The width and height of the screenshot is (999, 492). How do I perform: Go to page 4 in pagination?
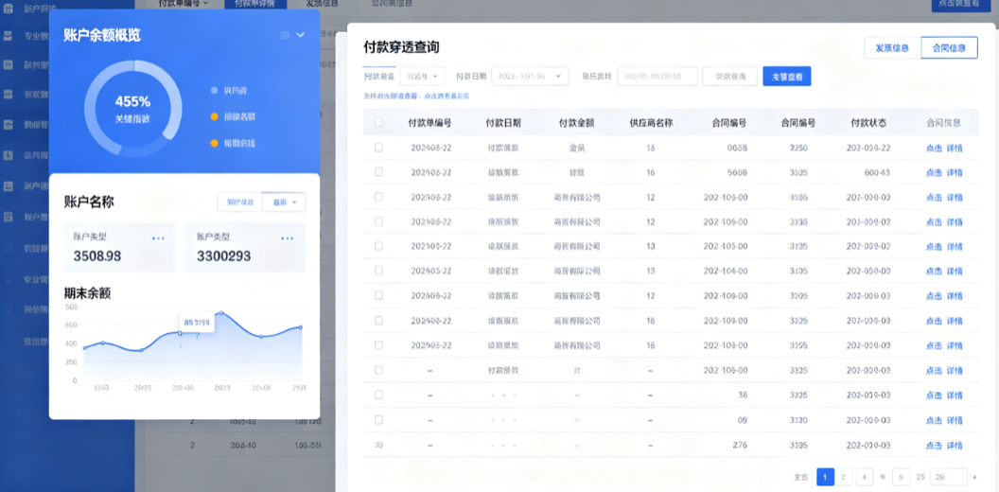pos(865,477)
